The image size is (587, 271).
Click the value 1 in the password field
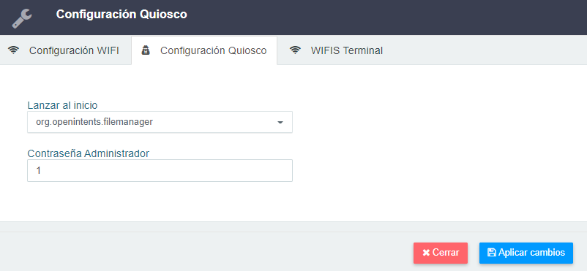[x=38, y=171]
